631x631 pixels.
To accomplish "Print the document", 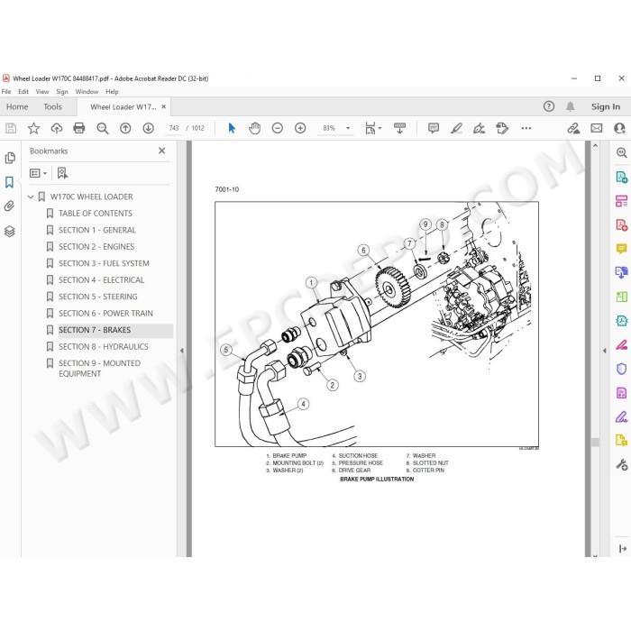I will click(79, 128).
